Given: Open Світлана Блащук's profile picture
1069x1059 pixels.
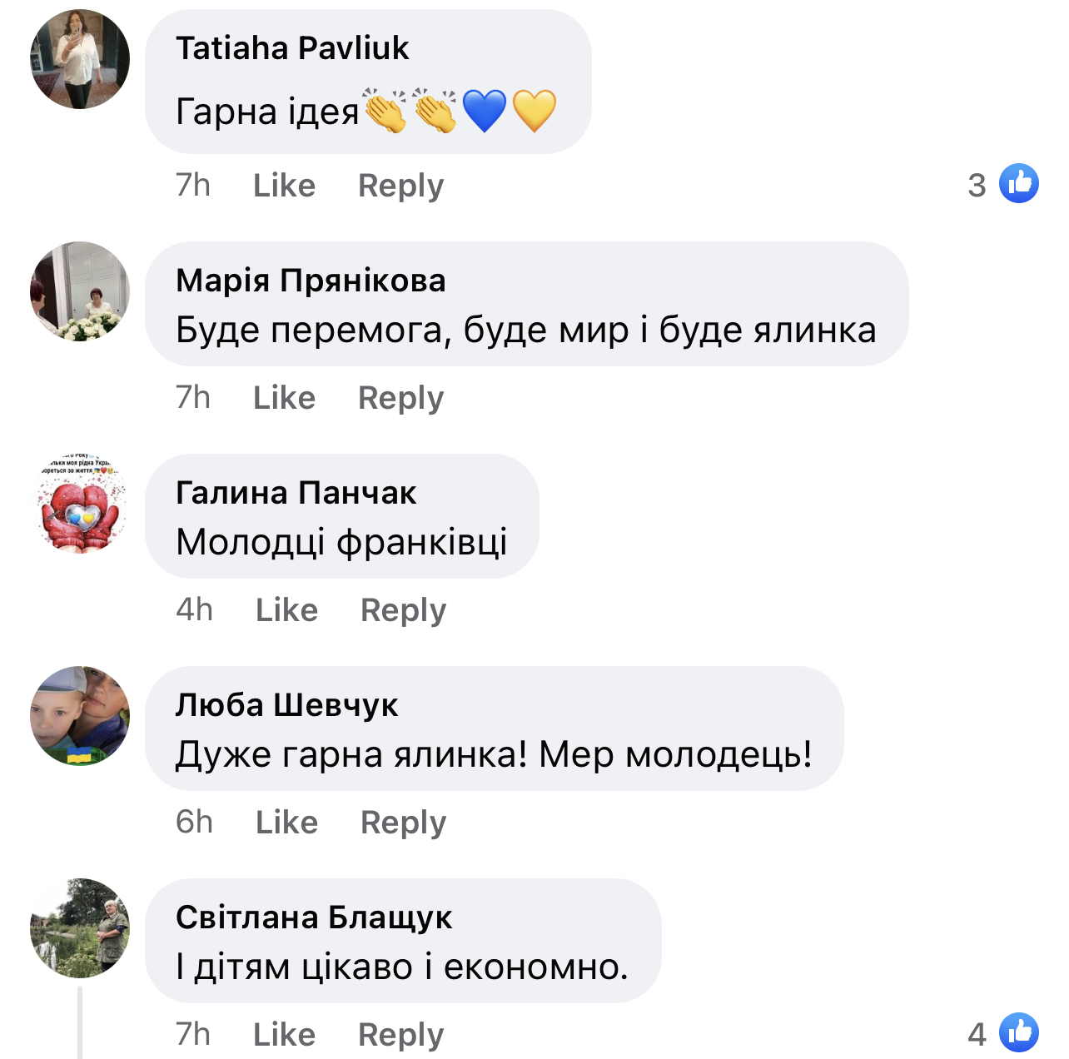Looking at the screenshot, I should pyautogui.click(x=80, y=928).
